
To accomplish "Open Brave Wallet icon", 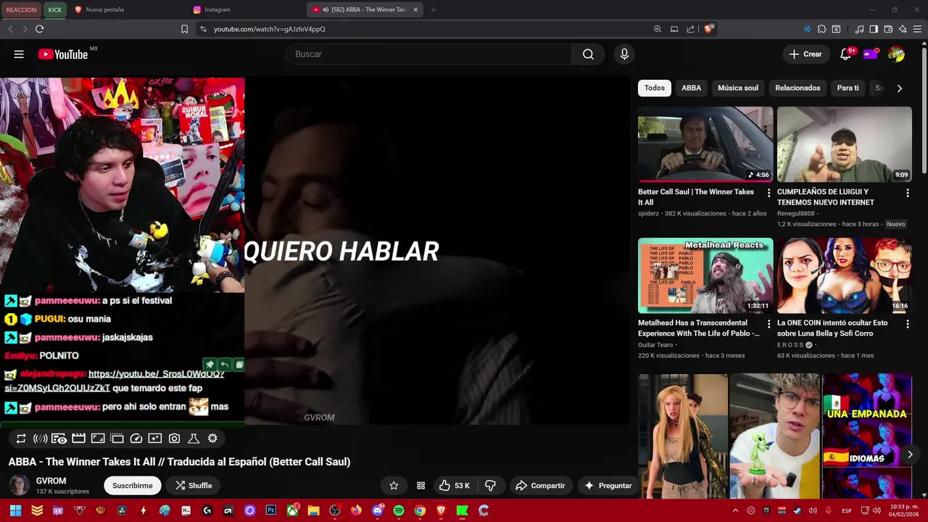I will click(888, 29).
